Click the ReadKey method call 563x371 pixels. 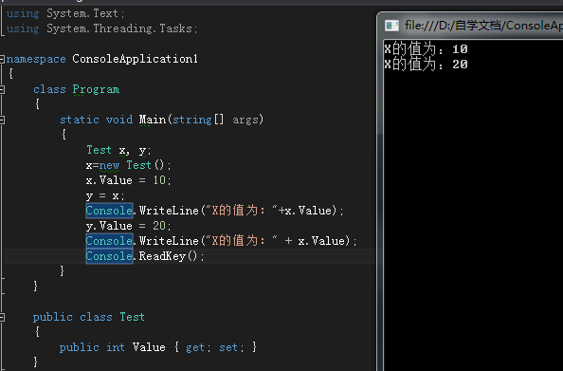click(162, 256)
